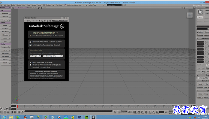Open the Modeling Construction Mode dropdown
This screenshot has width=209, height=119.
coord(74,5)
